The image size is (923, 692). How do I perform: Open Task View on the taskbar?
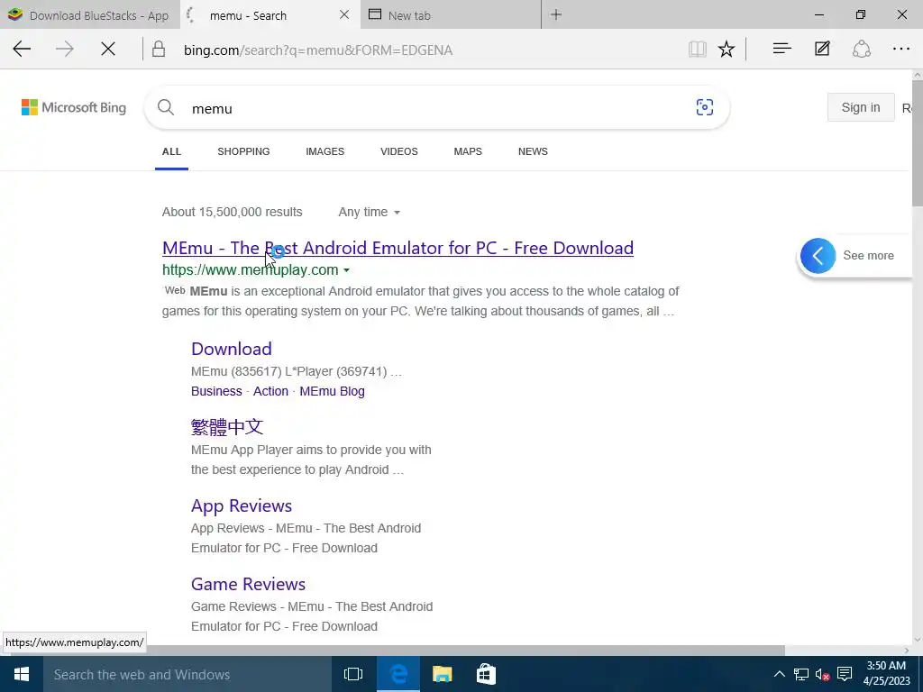(353, 674)
